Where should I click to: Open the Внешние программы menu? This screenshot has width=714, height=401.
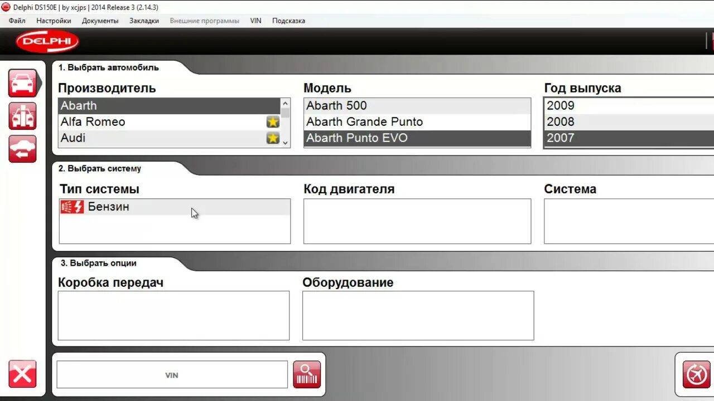pos(205,21)
